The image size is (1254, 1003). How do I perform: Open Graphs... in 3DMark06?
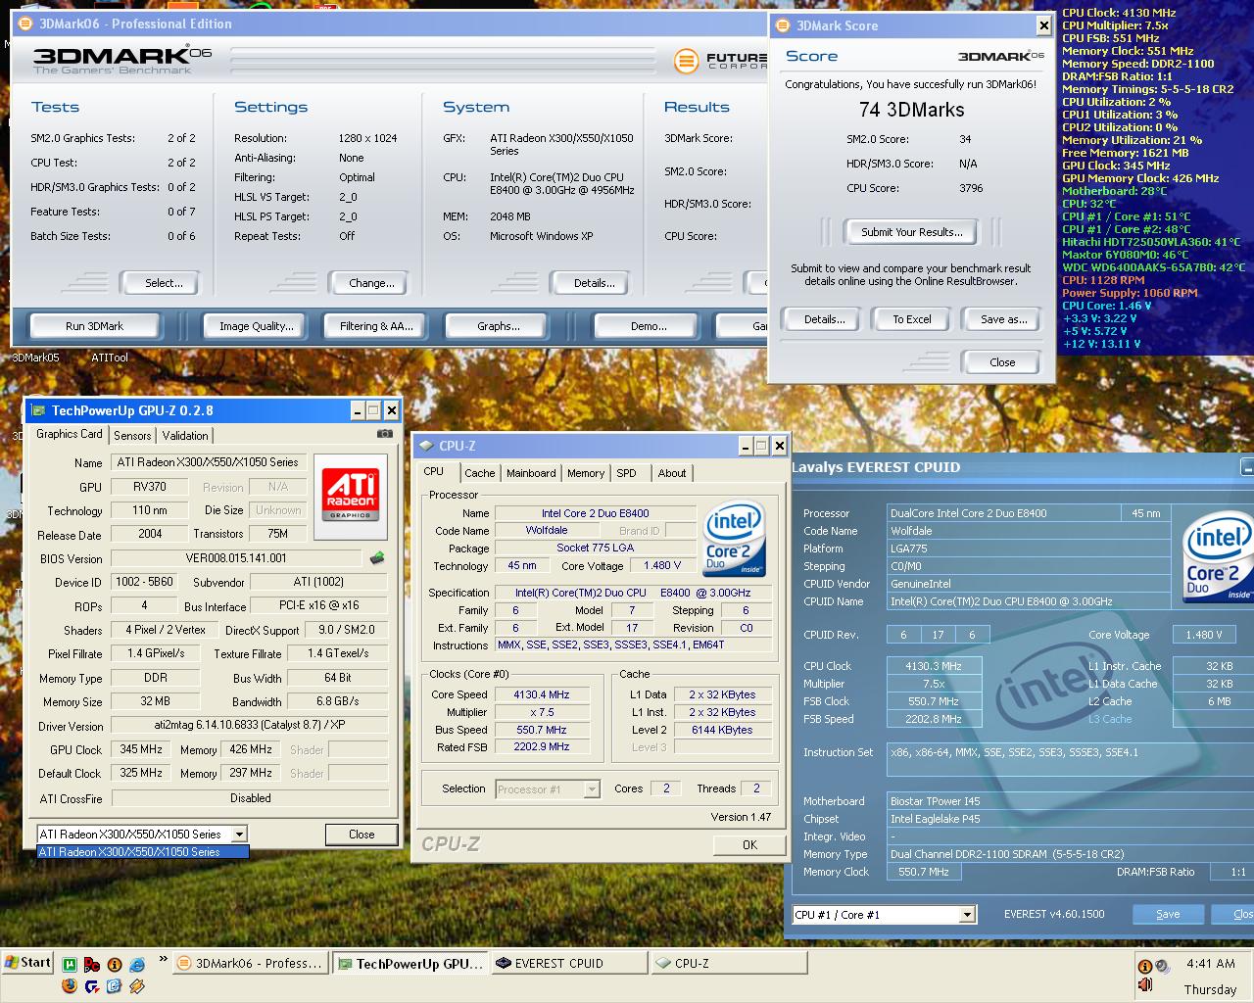(499, 326)
